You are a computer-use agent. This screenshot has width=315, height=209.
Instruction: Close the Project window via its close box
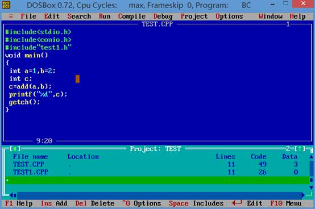(15, 149)
